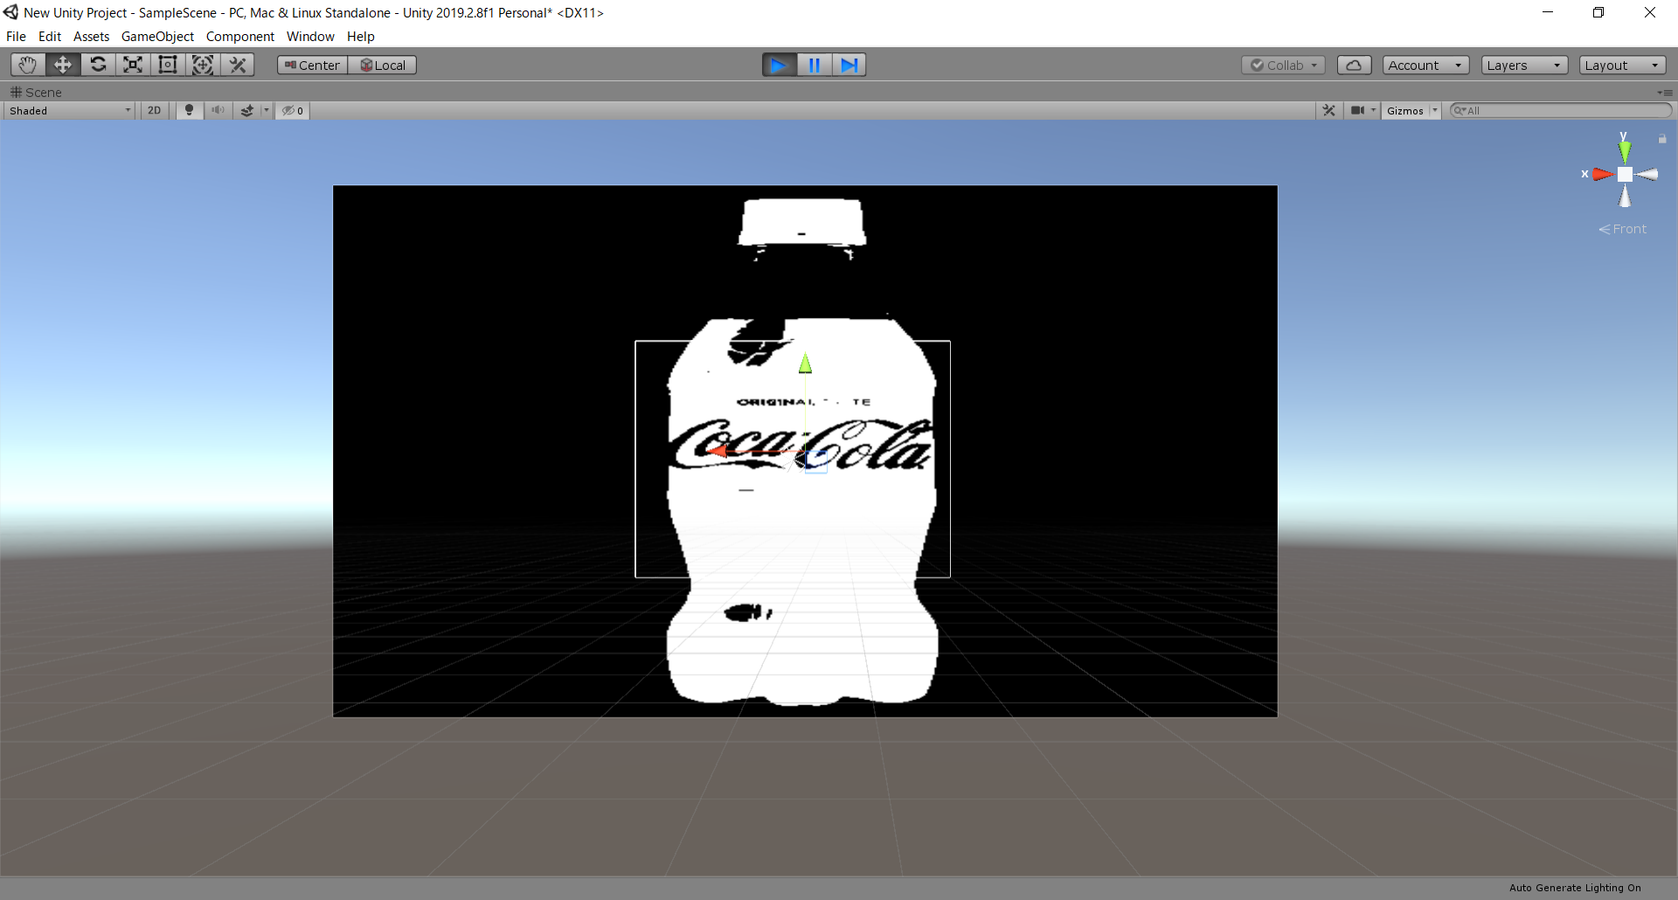Click the red X-axis move arrow on the bottle
This screenshot has height=900, width=1678.
point(717,451)
